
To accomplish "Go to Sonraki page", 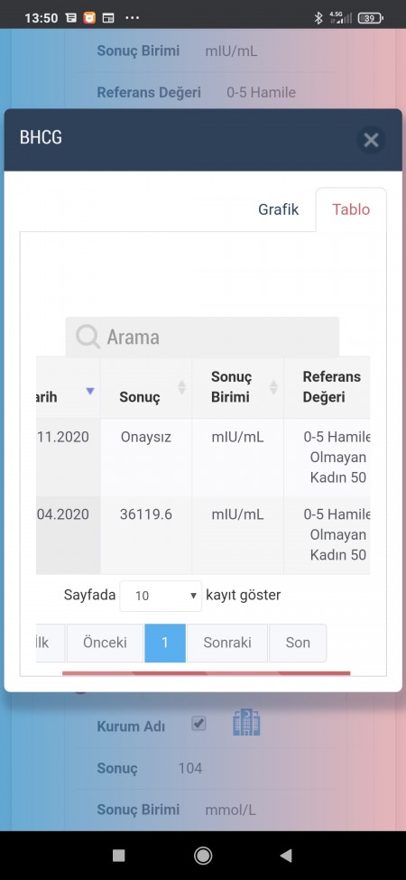I will (x=227, y=643).
